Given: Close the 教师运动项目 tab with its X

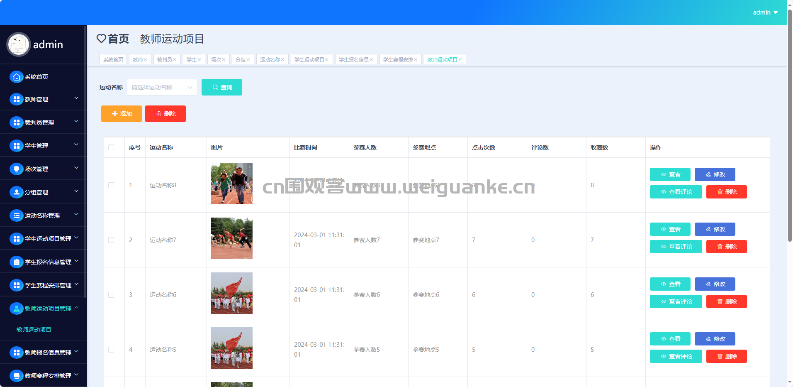Looking at the screenshot, I should (x=460, y=60).
